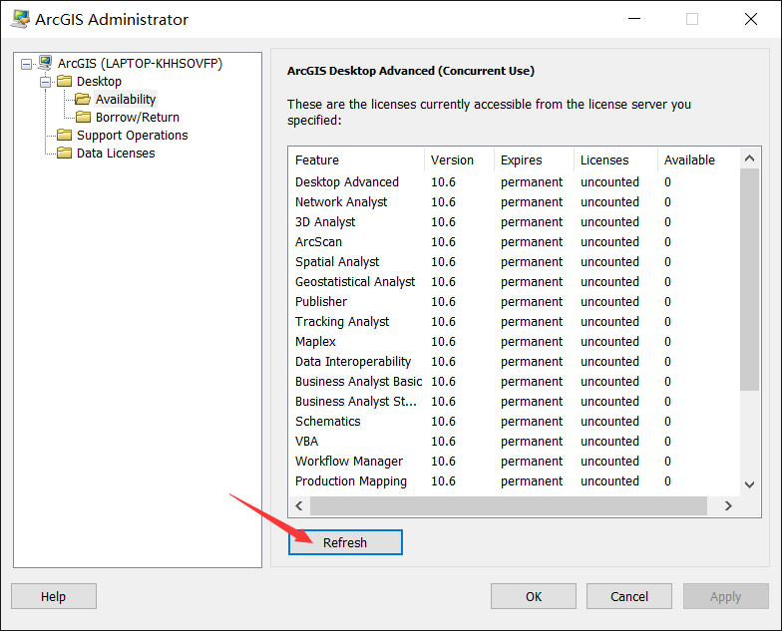
Task: Click the Desktop folder icon
Action: tap(64, 81)
